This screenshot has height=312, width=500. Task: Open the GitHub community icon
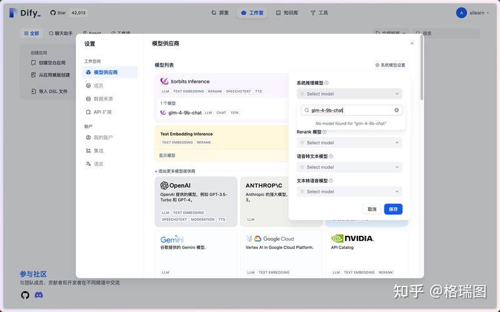point(25,295)
